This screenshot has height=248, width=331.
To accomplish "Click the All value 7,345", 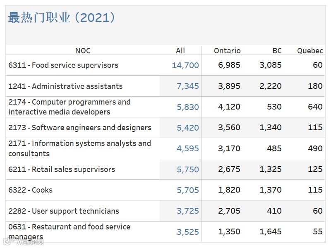I will point(188,86).
